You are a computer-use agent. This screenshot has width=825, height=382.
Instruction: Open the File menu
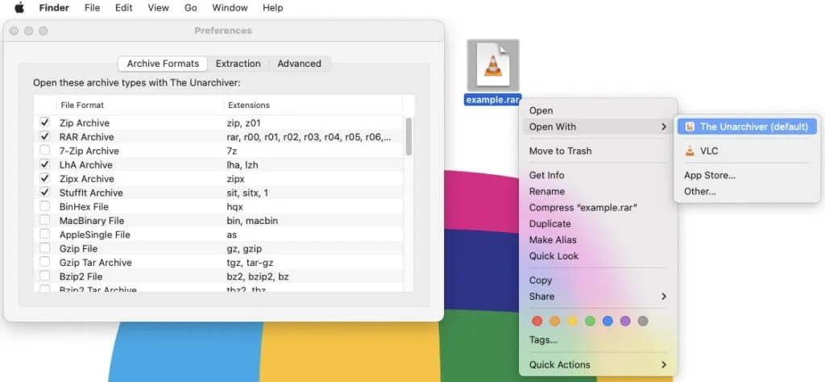pos(92,8)
